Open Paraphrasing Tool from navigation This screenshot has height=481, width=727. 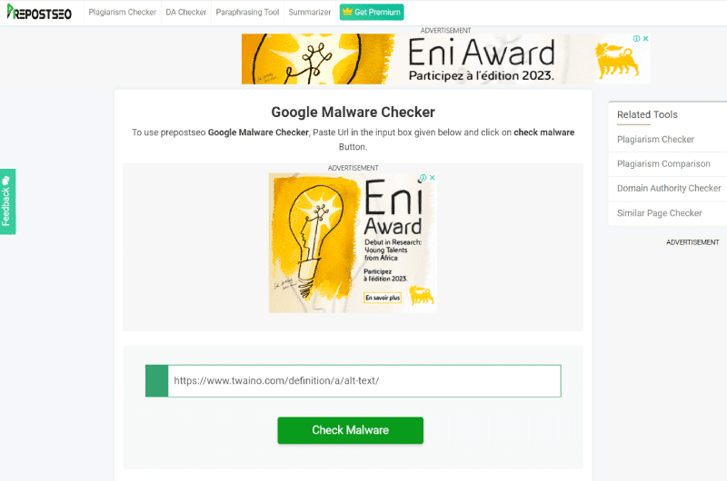point(247,12)
